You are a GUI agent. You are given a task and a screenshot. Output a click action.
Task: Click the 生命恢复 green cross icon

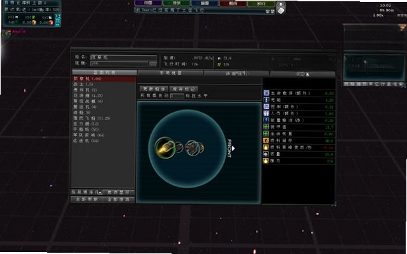point(266,133)
